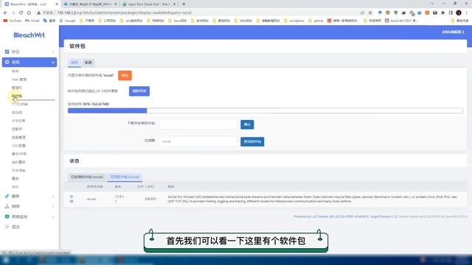Screen dimensions: 472x265
Task: Click the socat version 1.7.4.1 cell
Action: pos(119,199)
